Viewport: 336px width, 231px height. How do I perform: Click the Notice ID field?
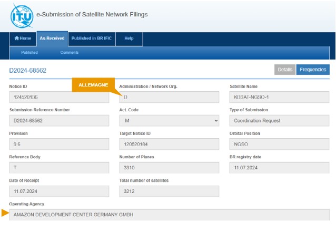(x=59, y=97)
